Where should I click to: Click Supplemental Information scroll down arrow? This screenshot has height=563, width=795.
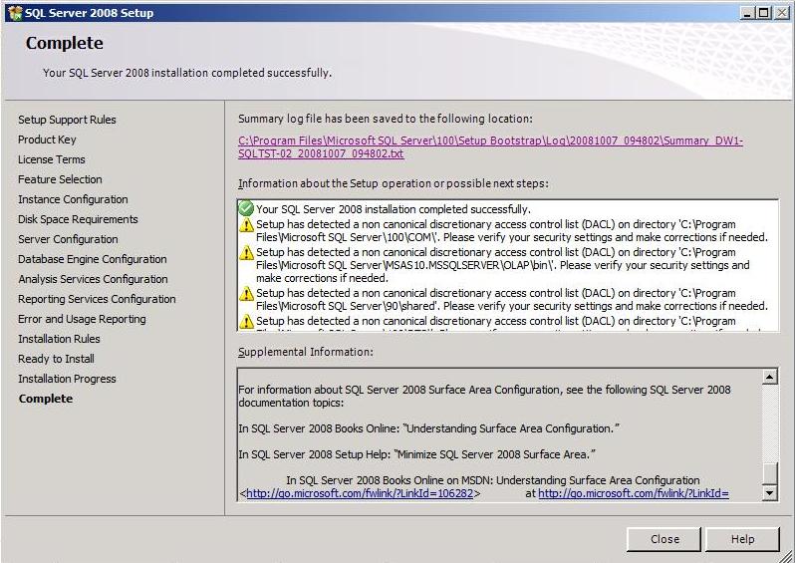tap(770, 492)
